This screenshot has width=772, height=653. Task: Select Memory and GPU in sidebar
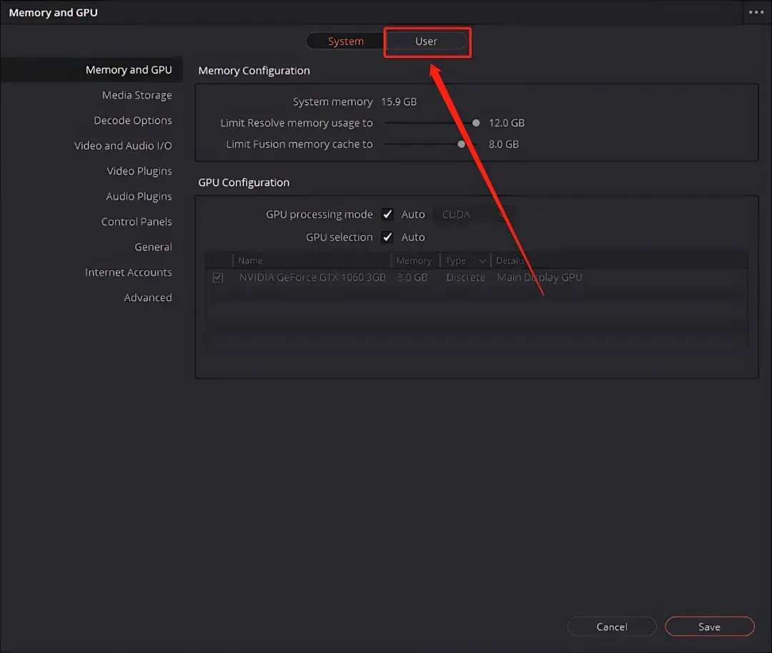[x=91, y=70]
